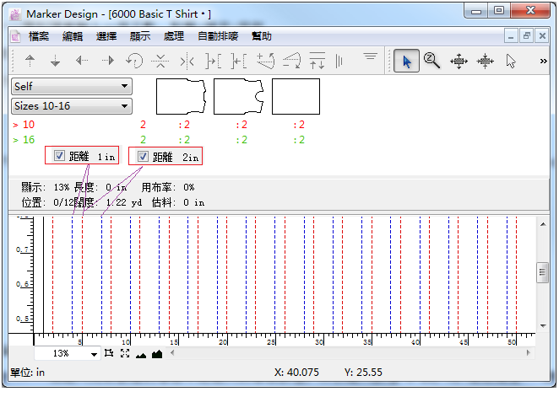Restore the inner document window

point(527,36)
